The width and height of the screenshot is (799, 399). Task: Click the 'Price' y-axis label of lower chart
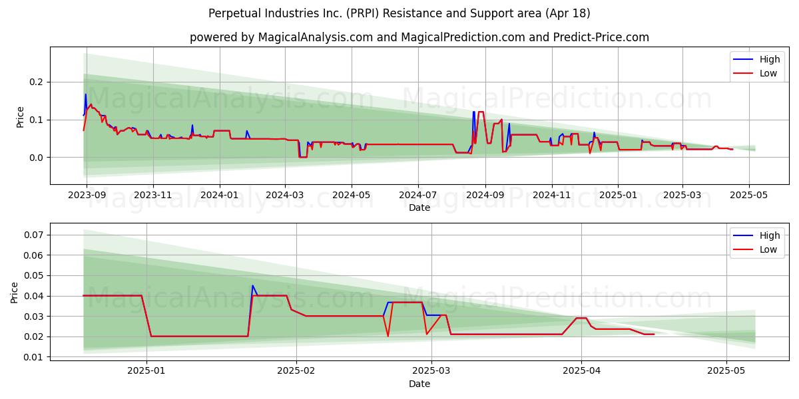[x=15, y=292]
